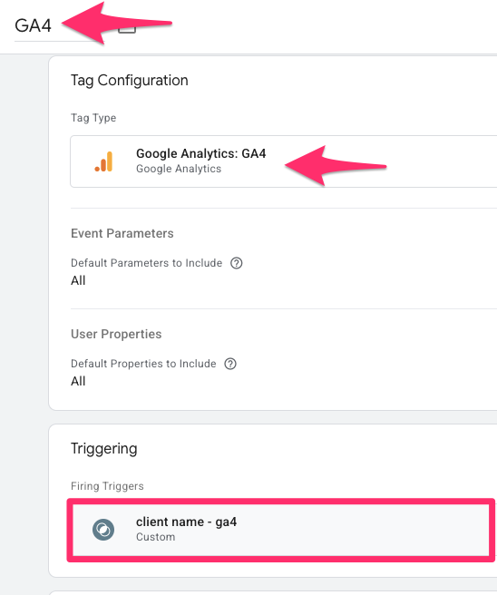Viewport: 497px width, 595px height.
Task: Click the folder icon beside the GA4 title
Action: [127, 28]
